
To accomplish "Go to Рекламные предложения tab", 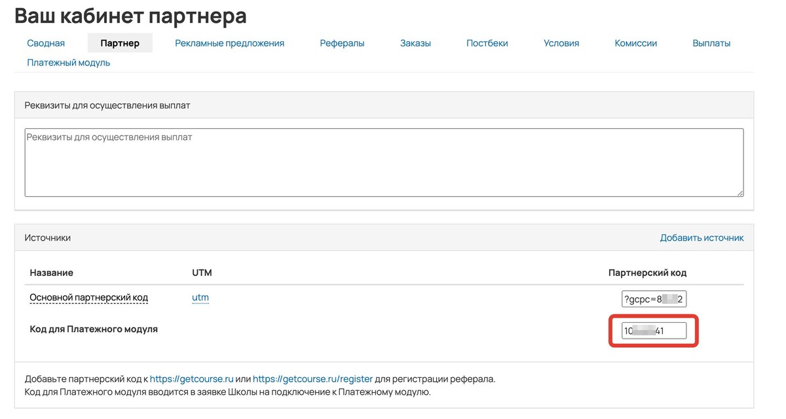I will click(x=229, y=43).
